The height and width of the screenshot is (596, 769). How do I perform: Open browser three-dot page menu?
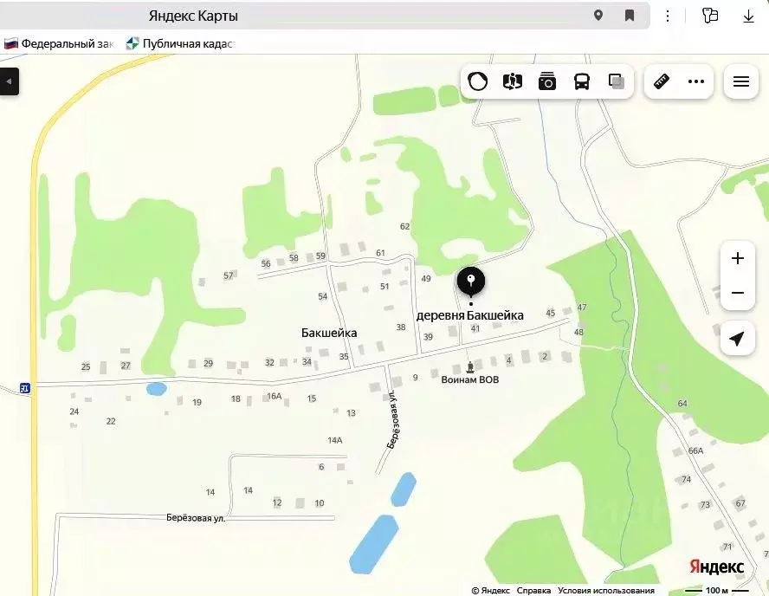(x=668, y=16)
